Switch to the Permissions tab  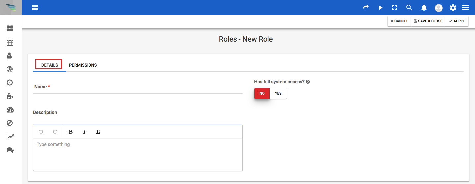(83, 65)
